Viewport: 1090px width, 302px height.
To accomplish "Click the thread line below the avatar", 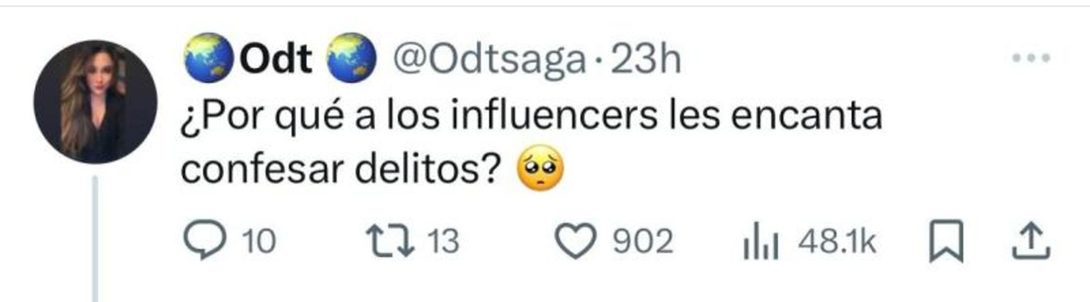I will coord(95,239).
